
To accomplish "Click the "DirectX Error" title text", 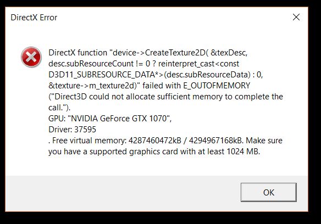I will [34, 18].
